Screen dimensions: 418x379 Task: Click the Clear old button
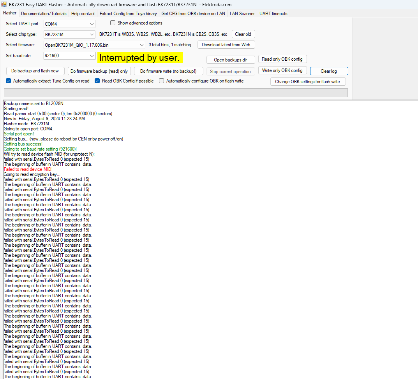pyautogui.click(x=243, y=34)
